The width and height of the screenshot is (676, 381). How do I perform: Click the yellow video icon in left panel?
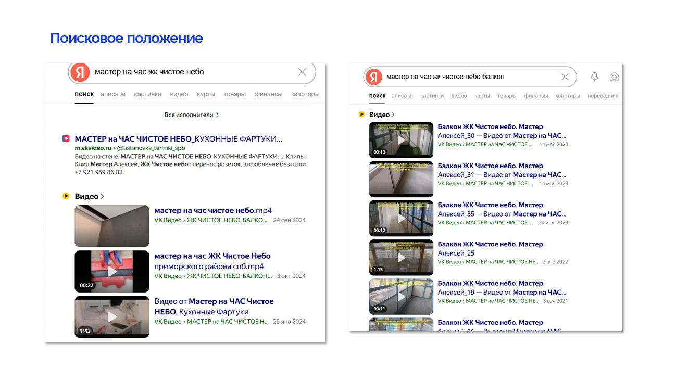pos(66,196)
